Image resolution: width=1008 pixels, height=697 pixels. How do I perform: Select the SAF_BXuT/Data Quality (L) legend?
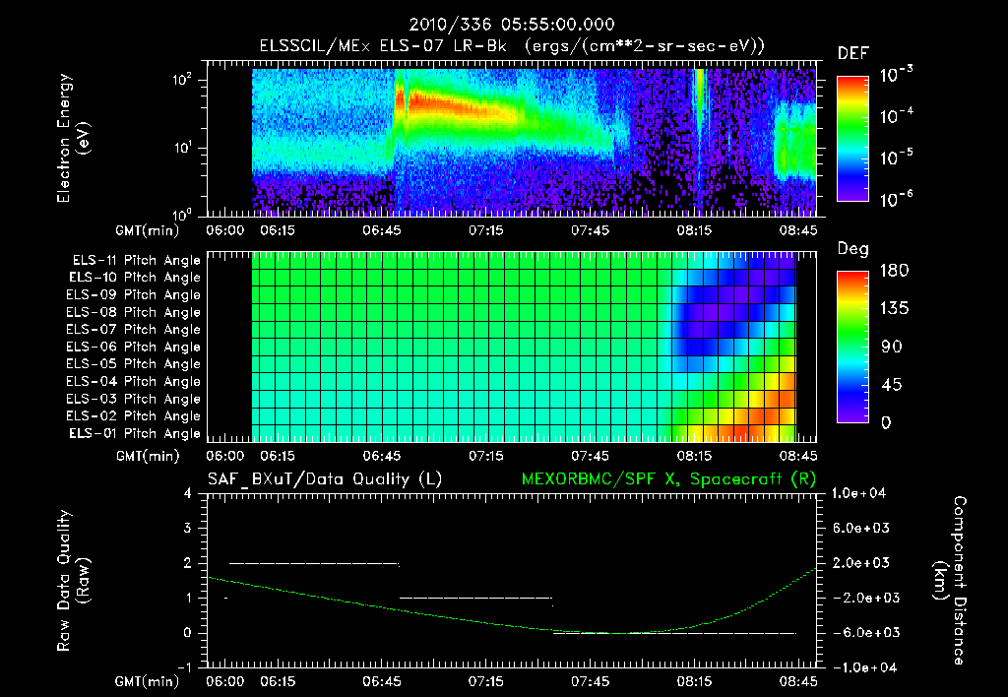click(x=325, y=479)
